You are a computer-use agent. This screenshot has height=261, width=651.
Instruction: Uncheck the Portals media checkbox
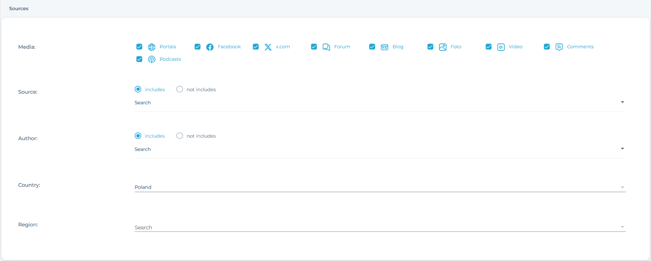coord(139,47)
